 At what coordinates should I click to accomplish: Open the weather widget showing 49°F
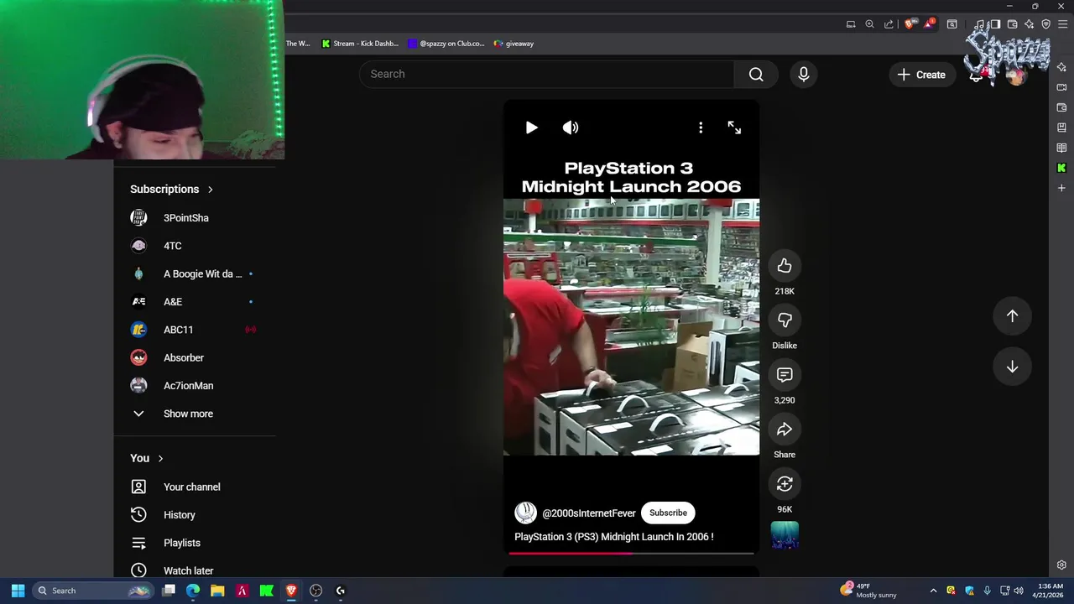(869, 591)
